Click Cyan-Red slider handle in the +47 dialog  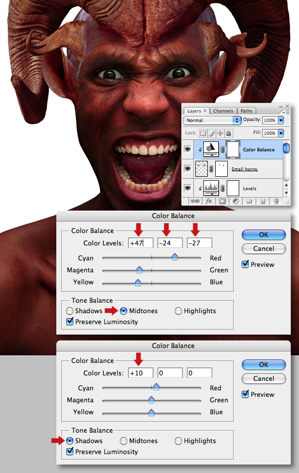point(174,257)
